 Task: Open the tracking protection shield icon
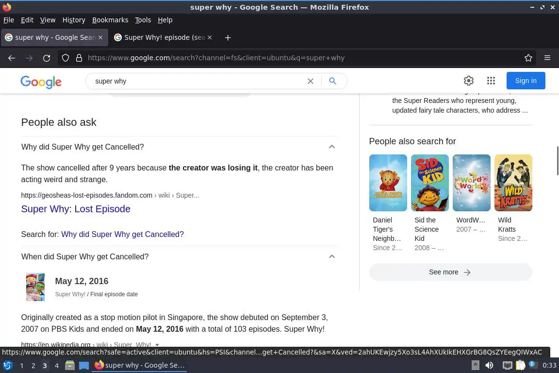(65, 58)
